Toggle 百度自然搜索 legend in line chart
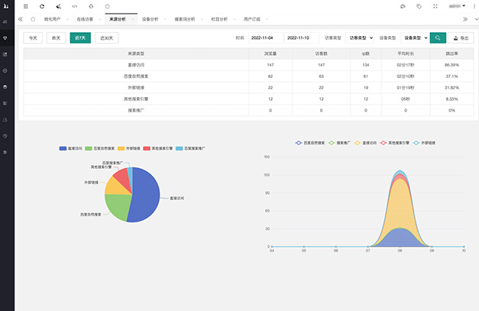 [x=311, y=143]
